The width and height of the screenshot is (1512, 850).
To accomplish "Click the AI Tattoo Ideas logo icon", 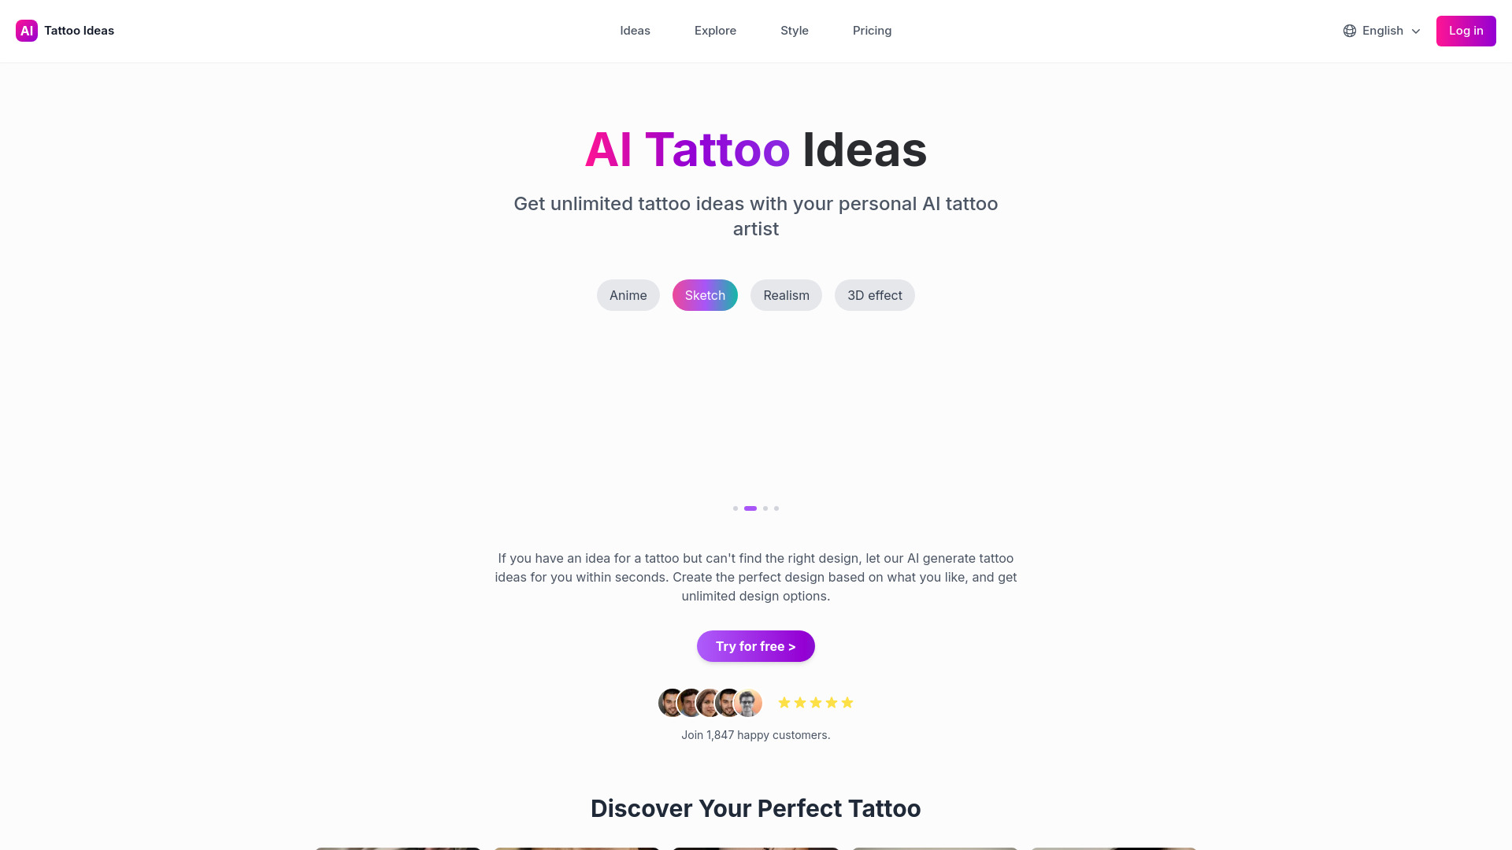I will pyautogui.click(x=26, y=30).
